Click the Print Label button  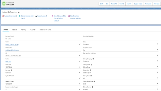pyautogui.click(x=156, y=4)
